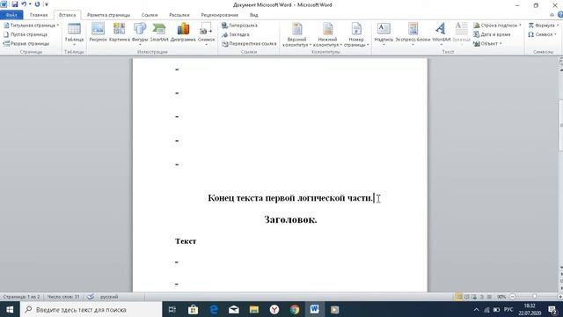The image size is (563, 317).
Task: Add a bookmark with Закладка
Action: point(236,34)
